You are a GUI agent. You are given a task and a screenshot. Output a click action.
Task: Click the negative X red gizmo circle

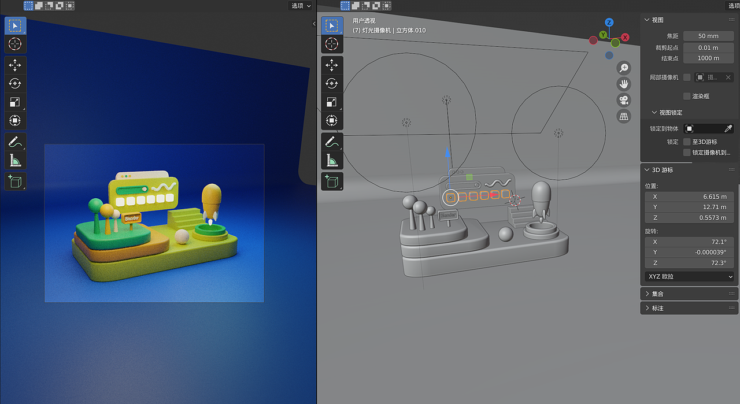point(593,40)
